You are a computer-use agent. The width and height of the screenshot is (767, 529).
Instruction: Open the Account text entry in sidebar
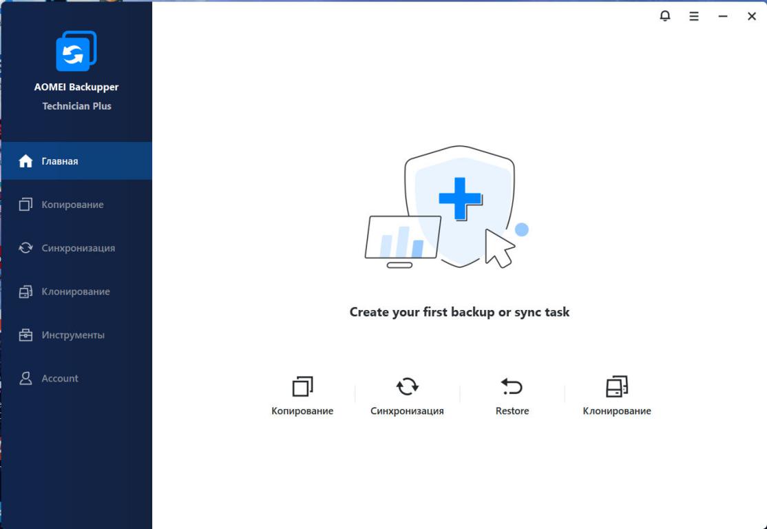(x=60, y=378)
